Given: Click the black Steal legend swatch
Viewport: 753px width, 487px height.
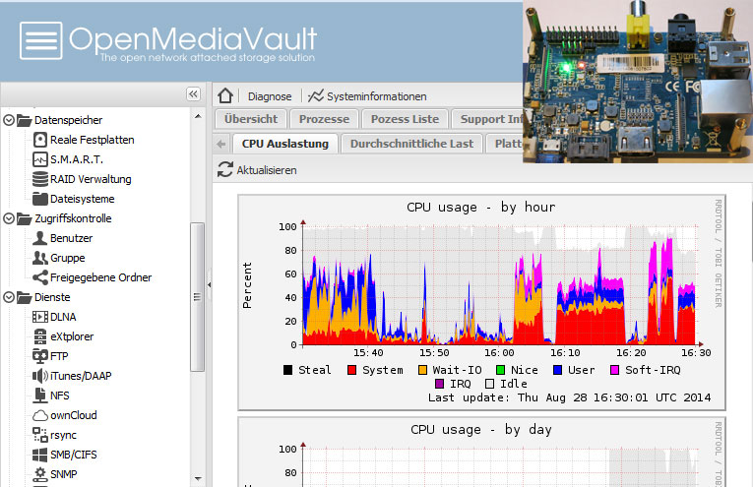Looking at the screenshot, I should [x=288, y=370].
